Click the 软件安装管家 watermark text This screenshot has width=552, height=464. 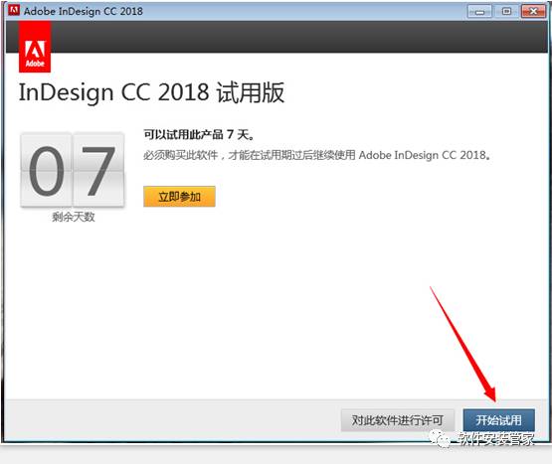(x=495, y=439)
